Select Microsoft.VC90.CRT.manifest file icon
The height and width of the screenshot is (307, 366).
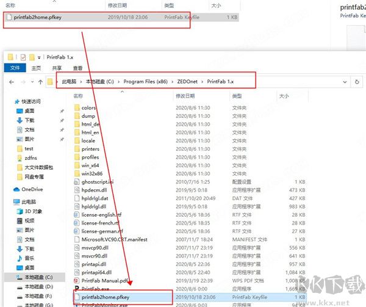point(77,239)
